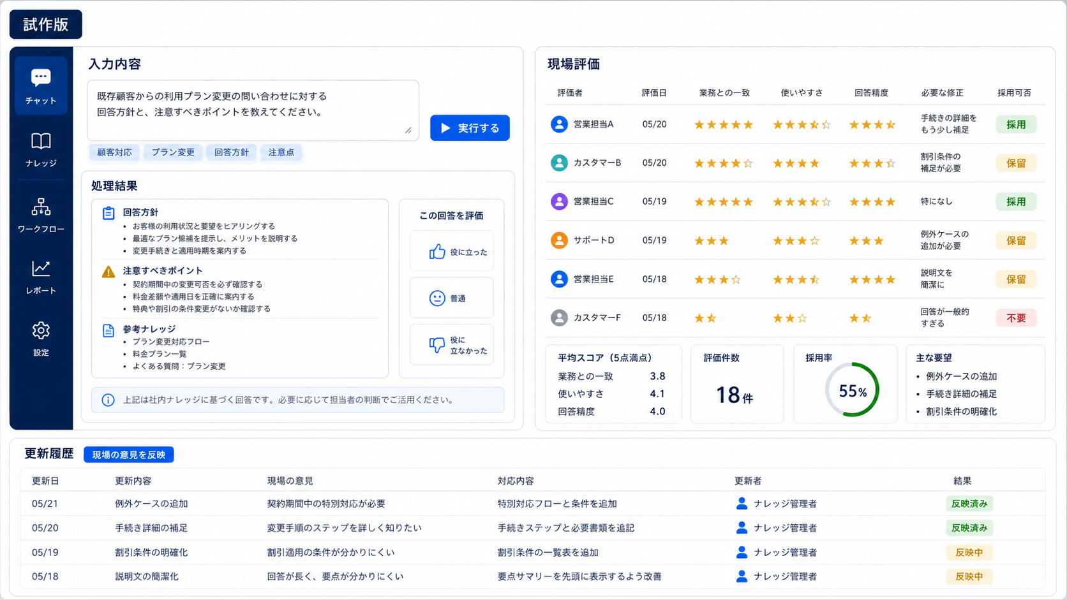Click the 実行する run button
Viewport: 1067px width, 600px height.
(x=470, y=128)
